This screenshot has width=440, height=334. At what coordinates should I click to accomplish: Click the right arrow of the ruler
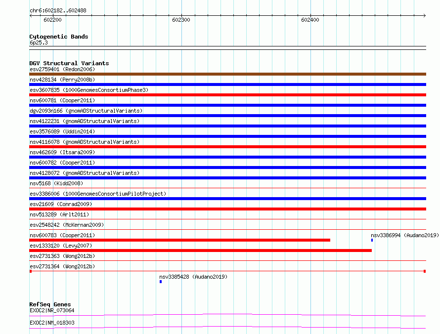point(425,15)
